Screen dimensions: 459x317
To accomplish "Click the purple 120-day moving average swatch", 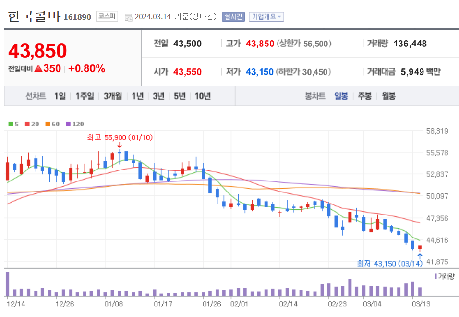I will tap(68, 124).
